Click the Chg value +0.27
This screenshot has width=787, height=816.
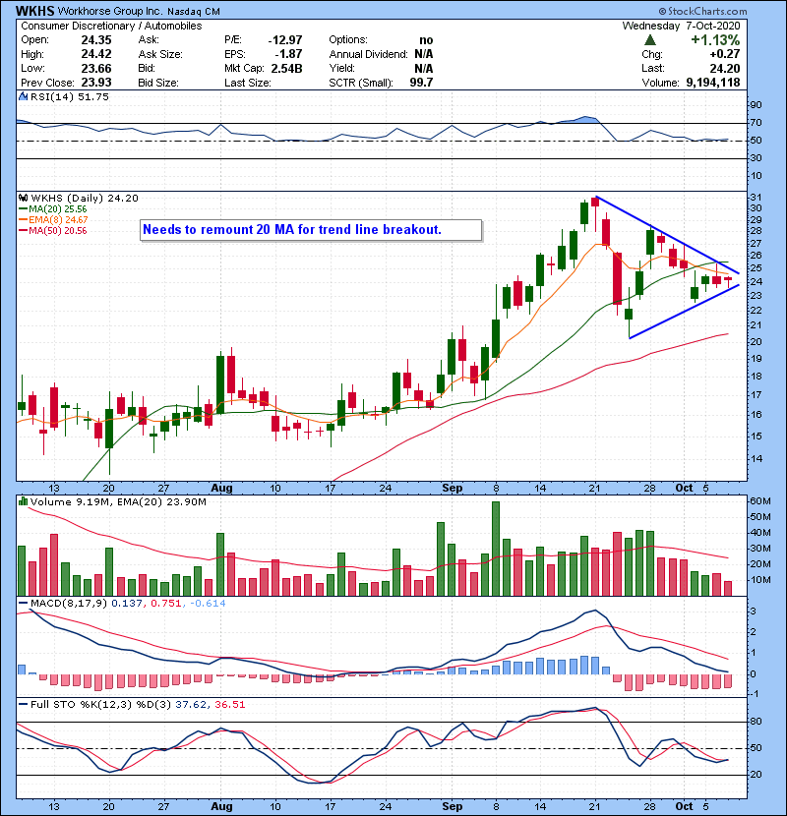[725, 54]
